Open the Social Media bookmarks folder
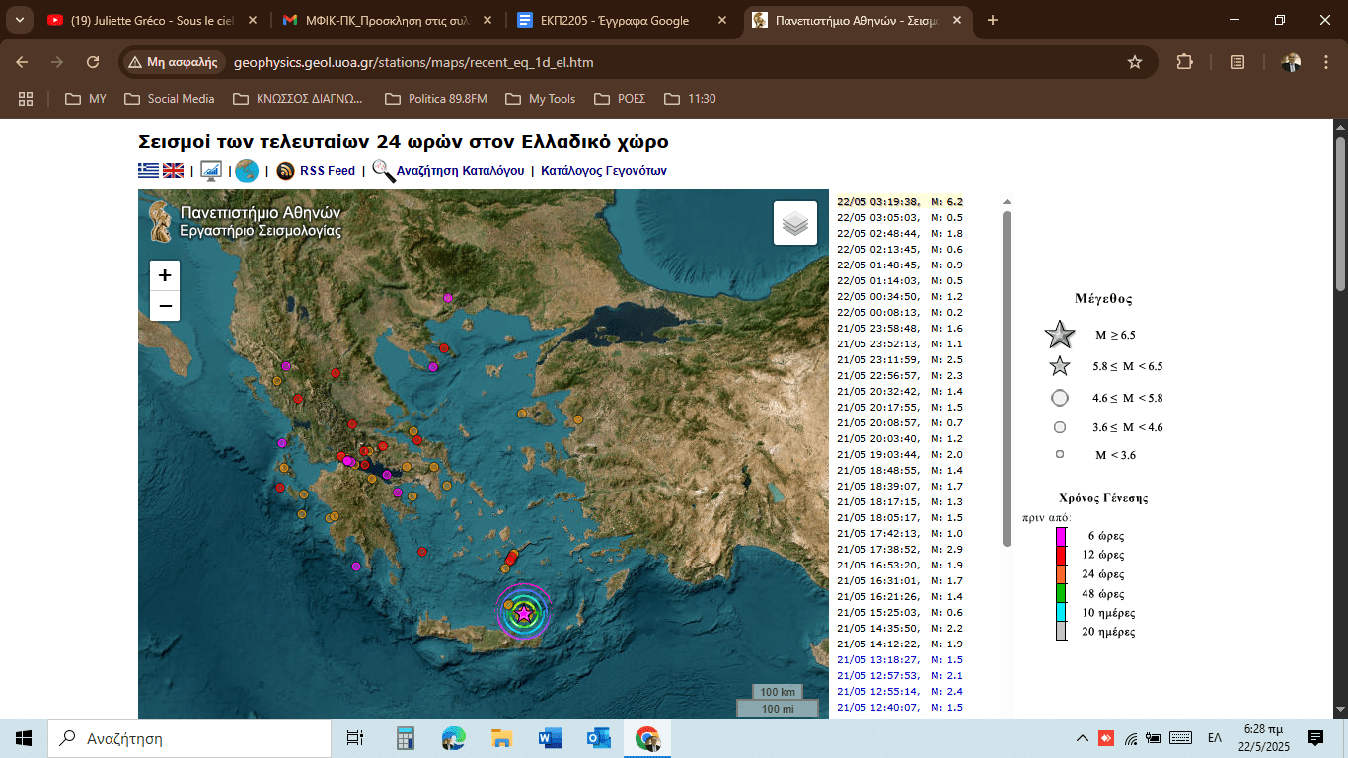 tap(170, 99)
